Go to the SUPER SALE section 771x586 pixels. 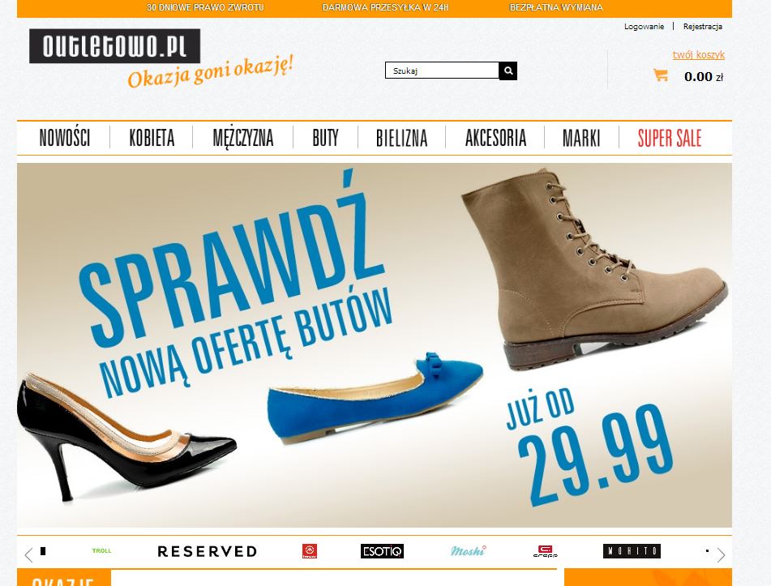(x=669, y=138)
